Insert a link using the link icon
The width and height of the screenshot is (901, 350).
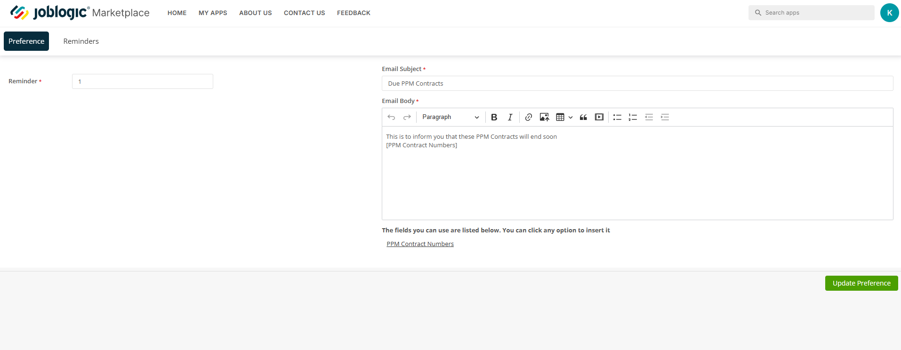(529, 117)
